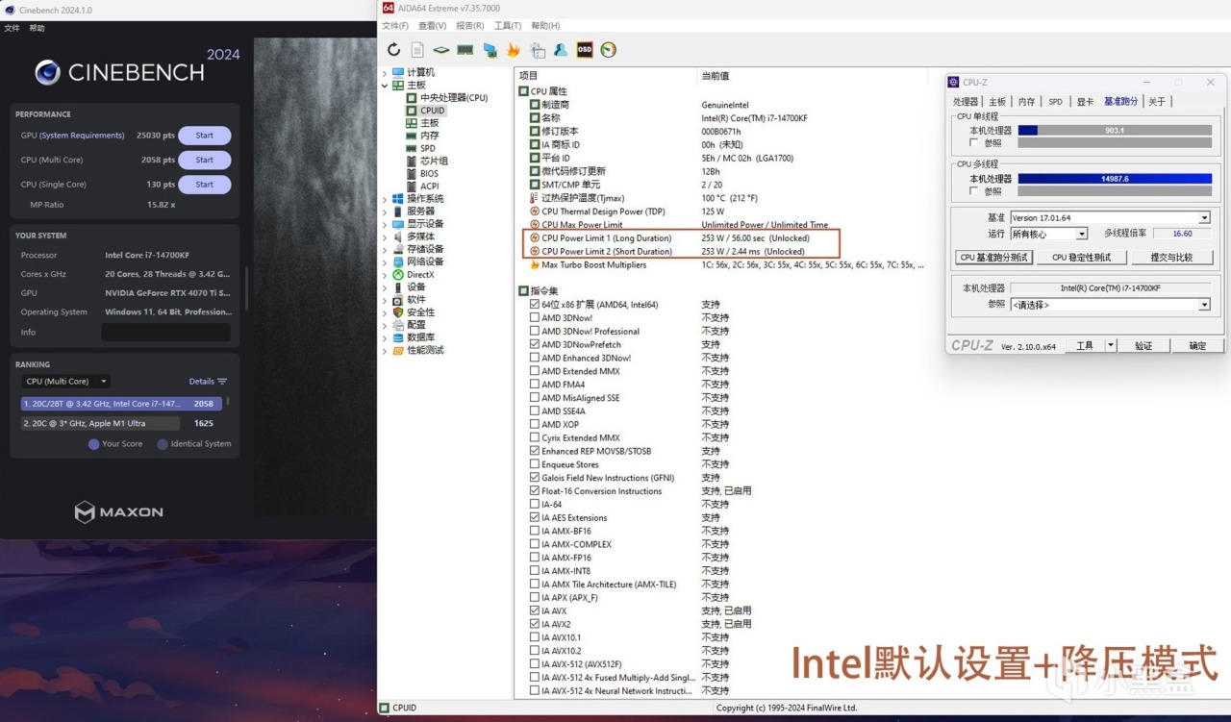Open the OSD panel icon

[x=585, y=50]
